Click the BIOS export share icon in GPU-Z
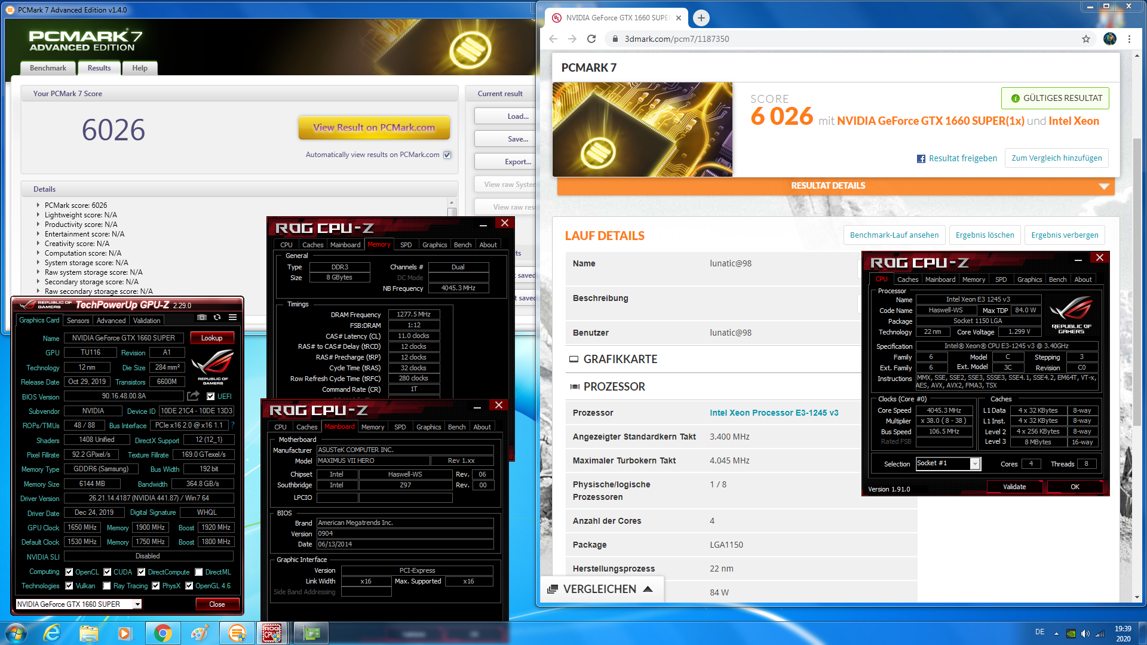This screenshot has width=1147, height=645. [x=193, y=396]
